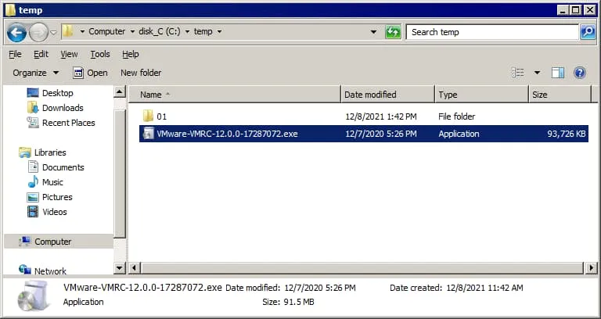Toggle the preview pane icon

[558, 73]
